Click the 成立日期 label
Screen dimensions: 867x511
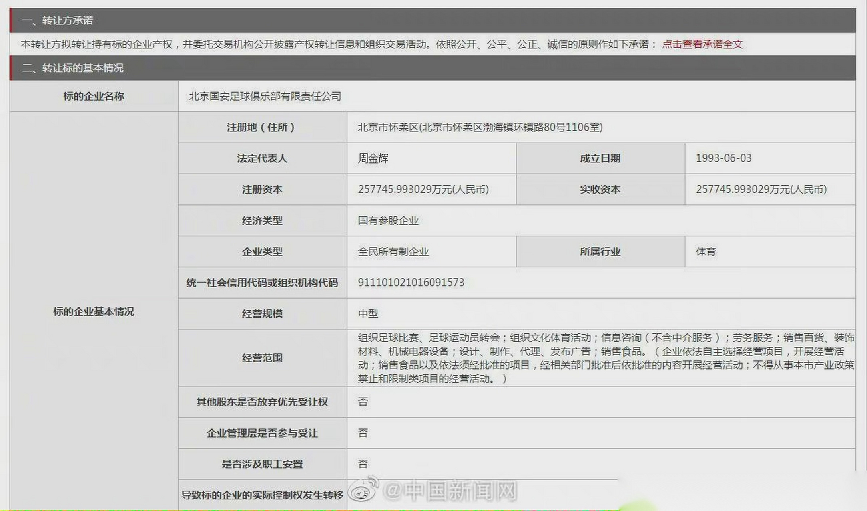pyautogui.click(x=600, y=158)
